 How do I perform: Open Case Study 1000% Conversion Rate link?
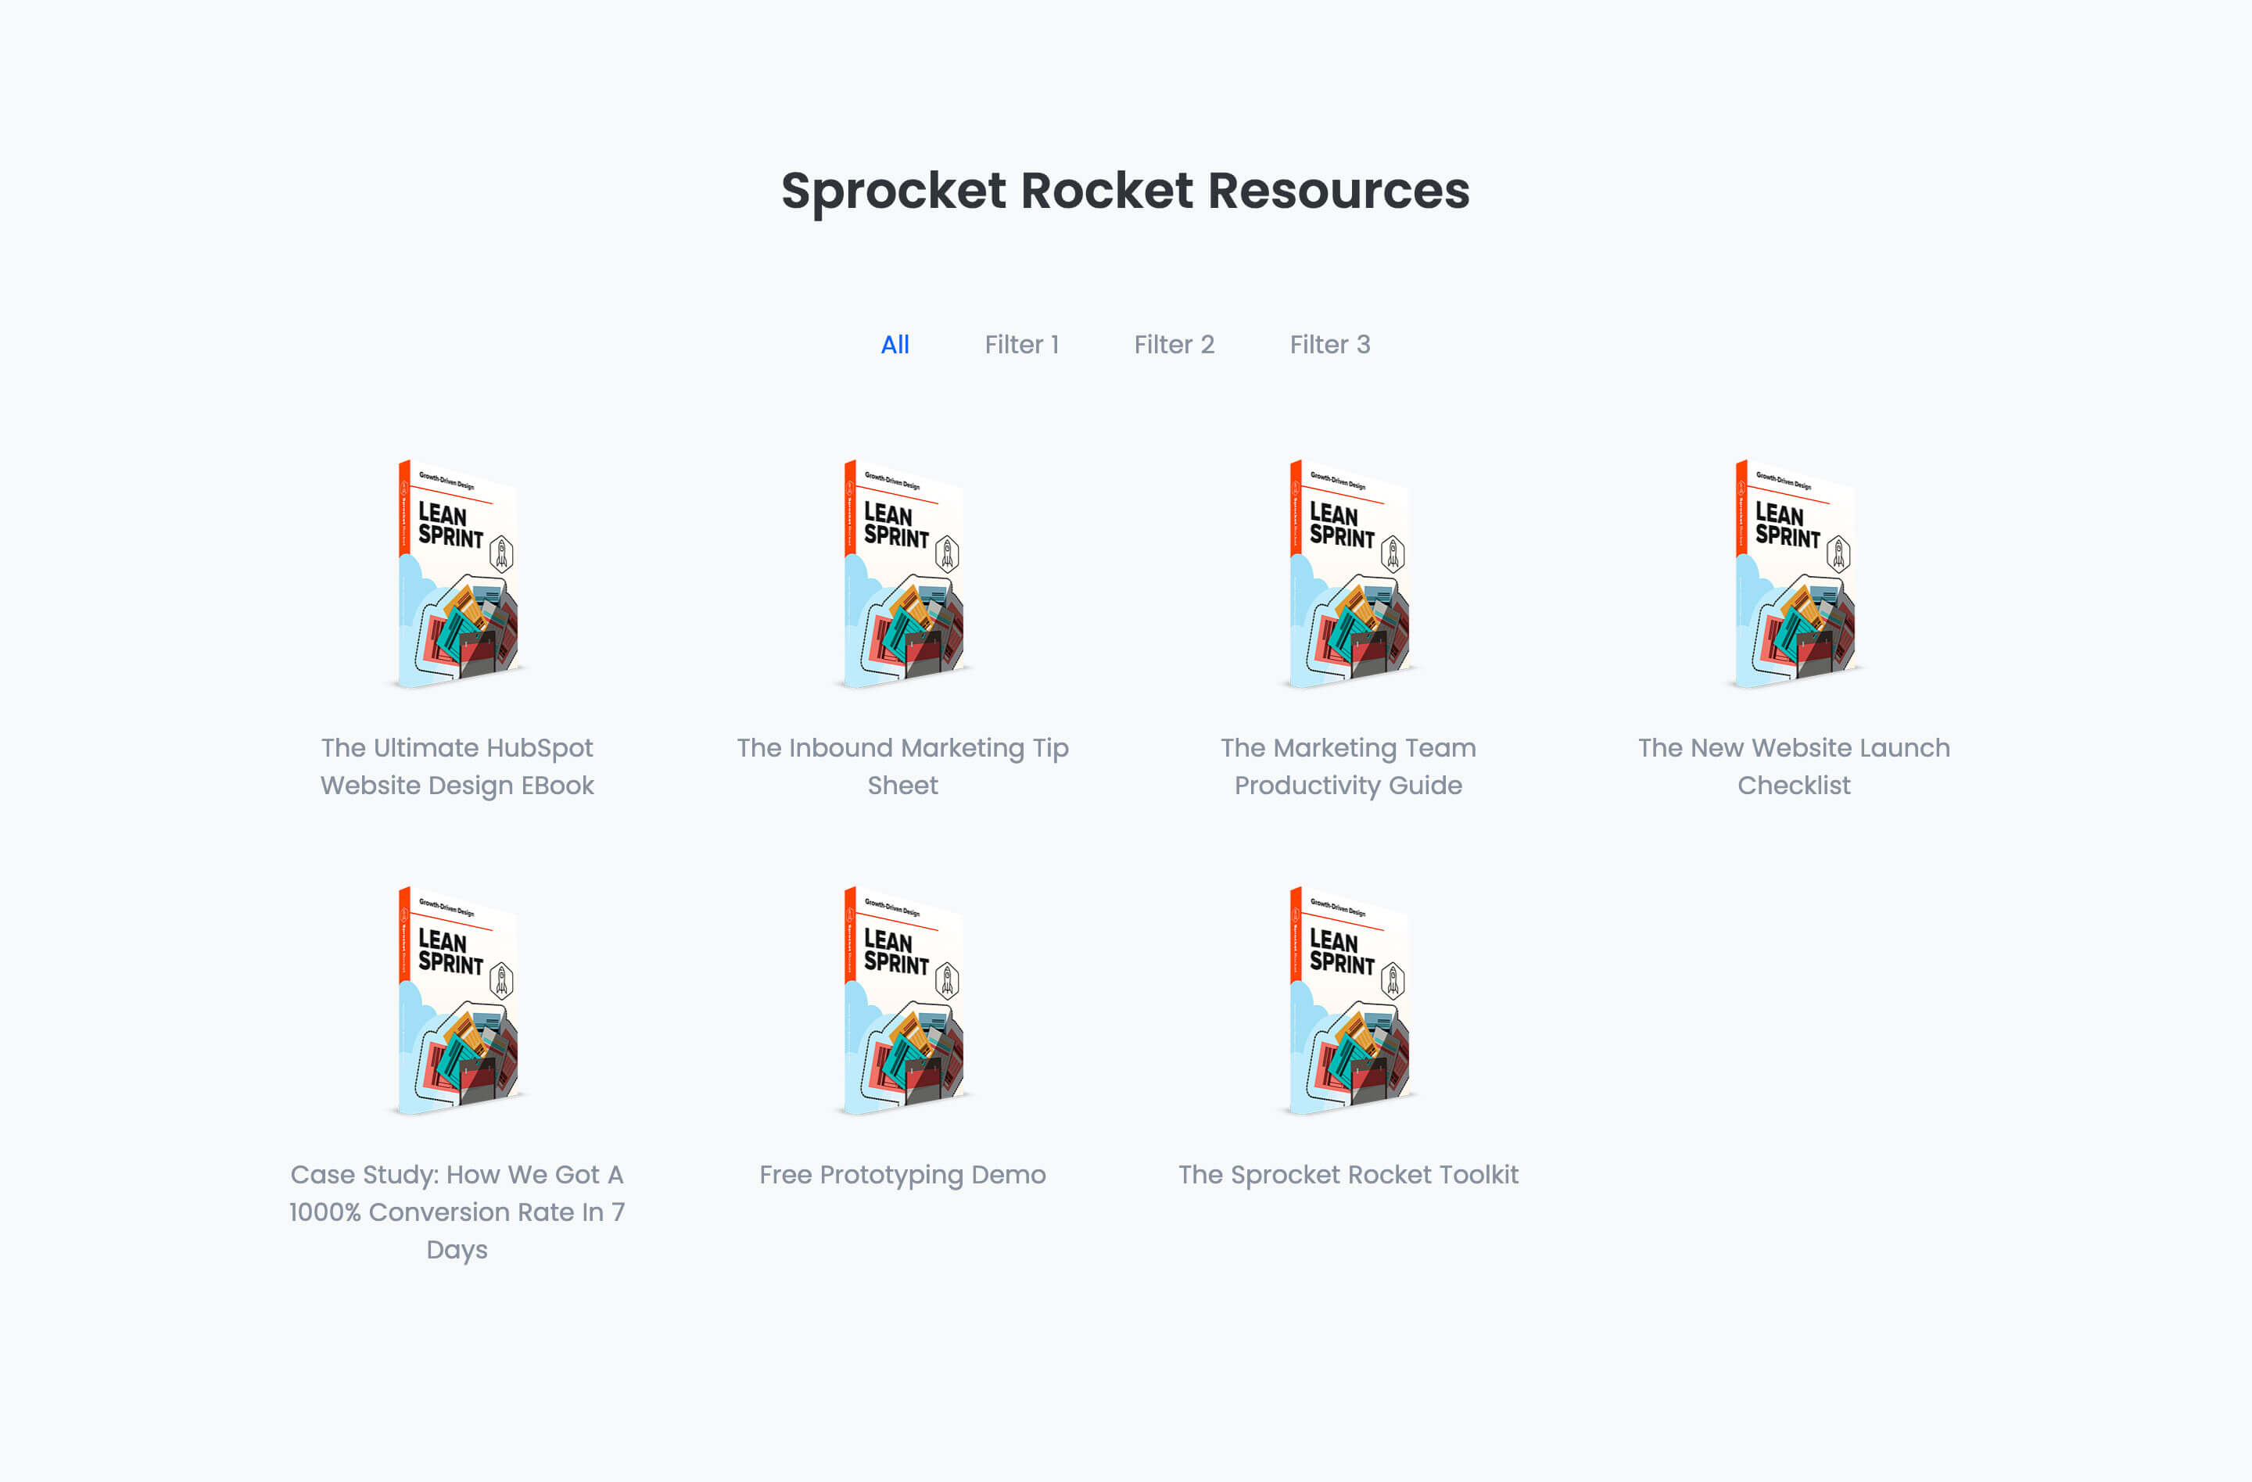457,1212
